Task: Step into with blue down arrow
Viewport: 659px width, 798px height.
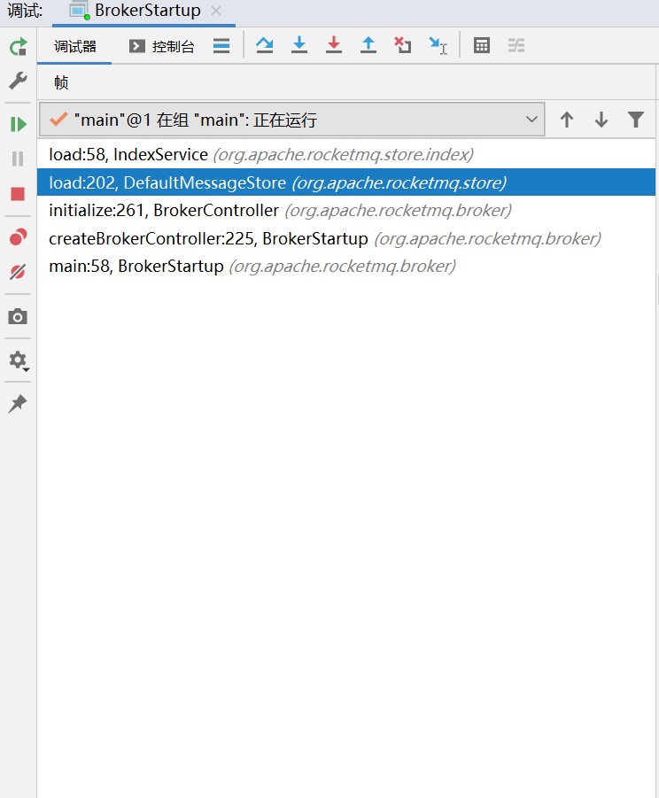Action: pyautogui.click(x=299, y=45)
